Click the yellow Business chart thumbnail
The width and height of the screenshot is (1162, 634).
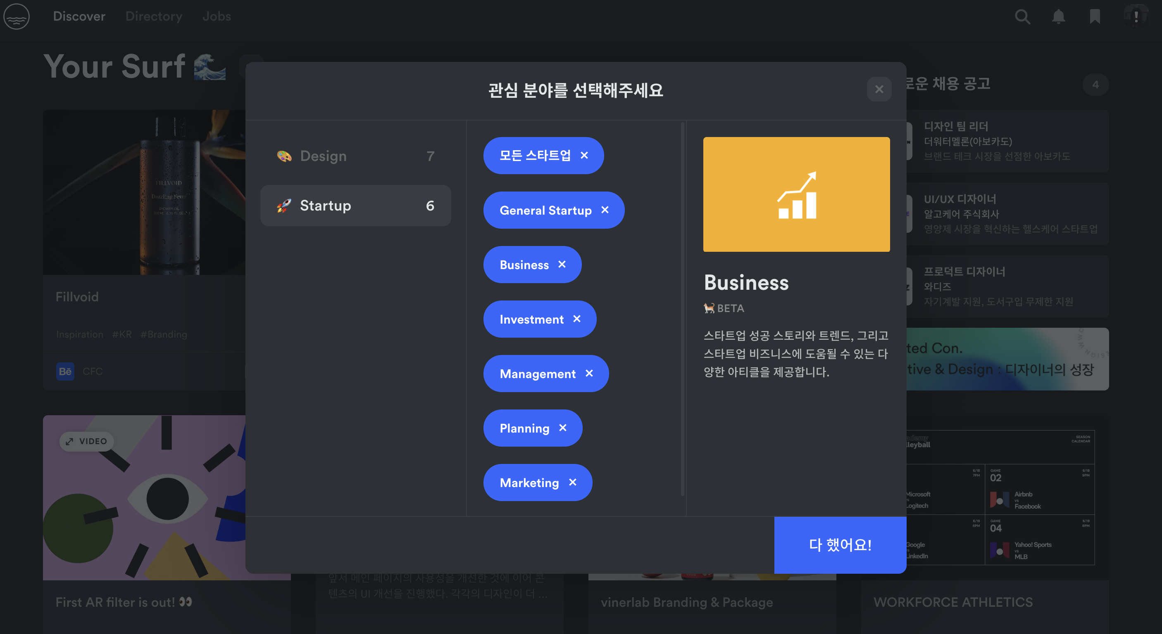[x=796, y=194]
